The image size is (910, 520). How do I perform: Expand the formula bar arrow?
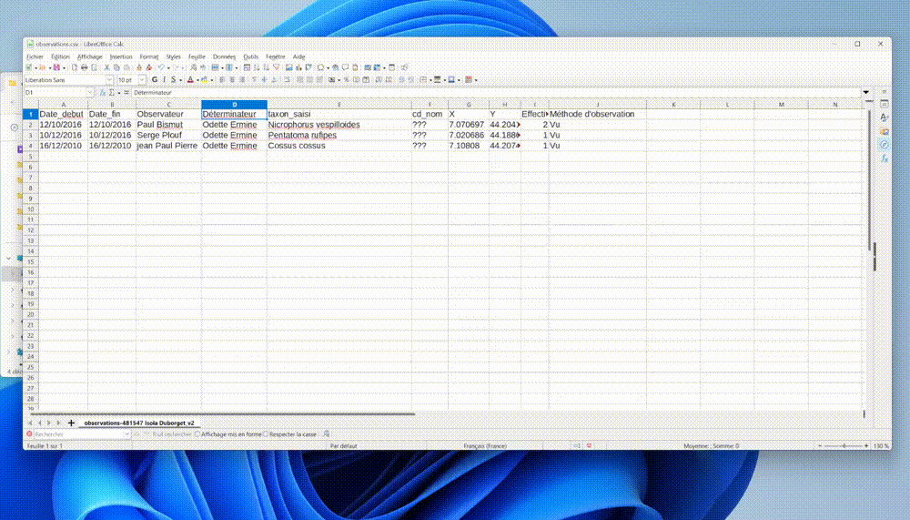click(x=866, y=92)
